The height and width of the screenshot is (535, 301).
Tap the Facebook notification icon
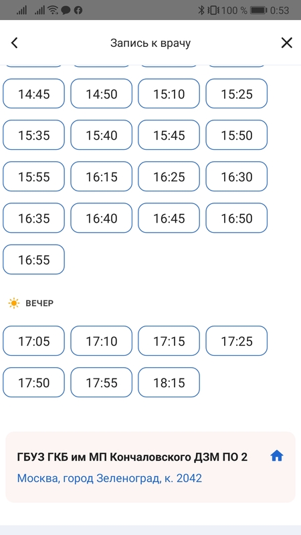[78, 10]
